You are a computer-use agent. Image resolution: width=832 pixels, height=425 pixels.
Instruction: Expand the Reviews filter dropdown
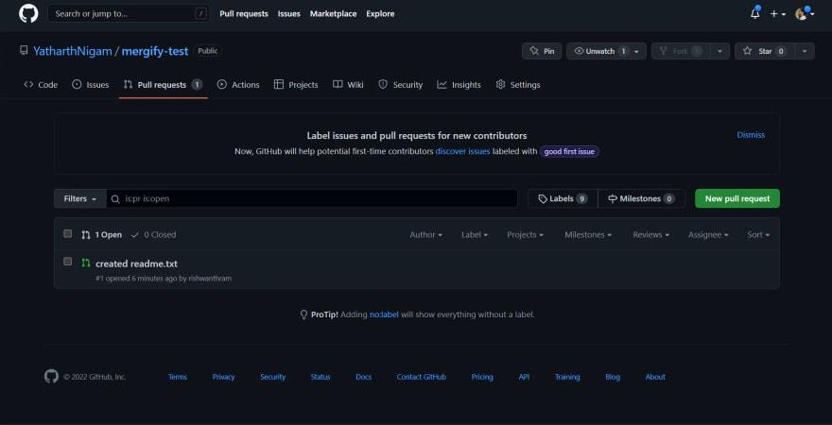[x=650, y=235]
